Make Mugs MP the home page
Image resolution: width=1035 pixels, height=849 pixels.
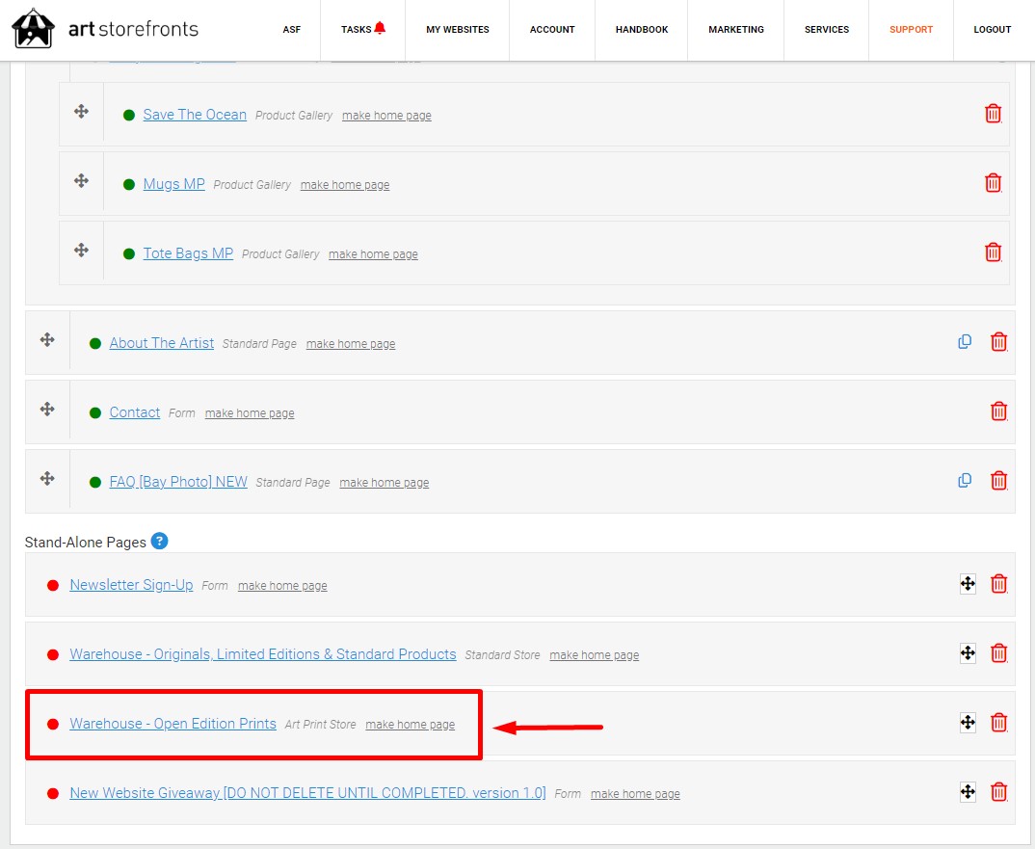(345, 185)
